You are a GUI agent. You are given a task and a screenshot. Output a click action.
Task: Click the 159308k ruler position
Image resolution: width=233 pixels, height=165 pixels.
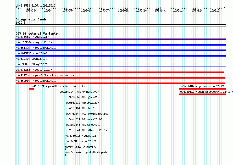click(x=123, y=10)
